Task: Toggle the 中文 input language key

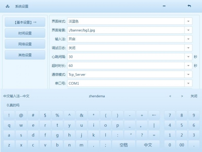Action: (148, 145)
